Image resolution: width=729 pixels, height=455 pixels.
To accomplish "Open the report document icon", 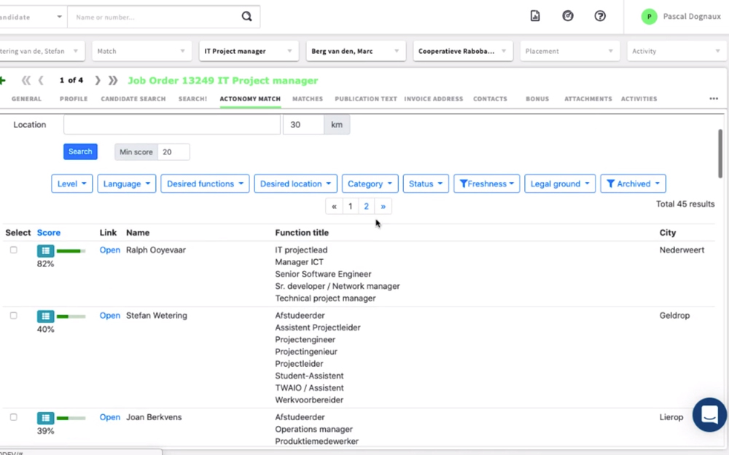I will tap(535, 16).
